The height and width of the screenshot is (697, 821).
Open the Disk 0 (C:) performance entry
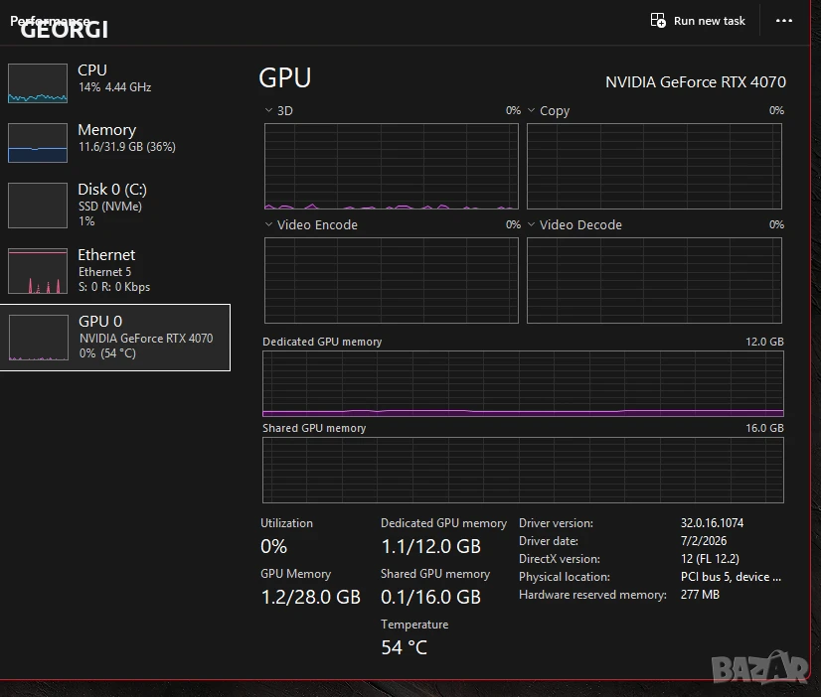[x=115, y=205]
